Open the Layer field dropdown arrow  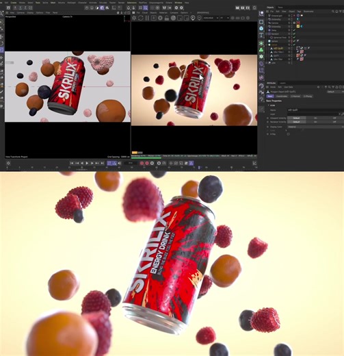coord(340,114)
